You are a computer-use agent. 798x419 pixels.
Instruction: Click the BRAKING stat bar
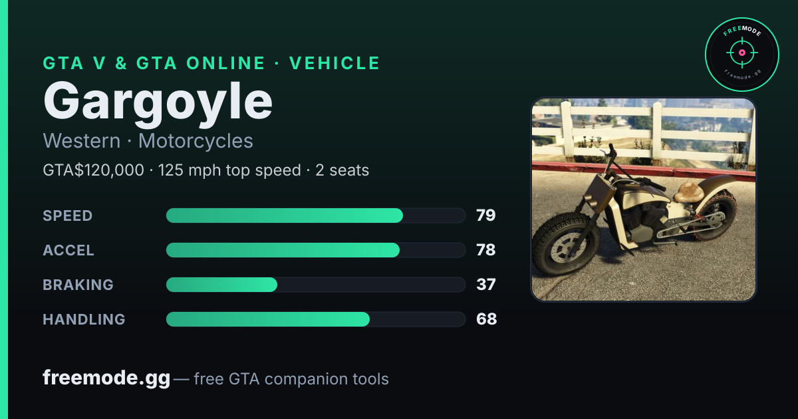(x=315, y=285)
